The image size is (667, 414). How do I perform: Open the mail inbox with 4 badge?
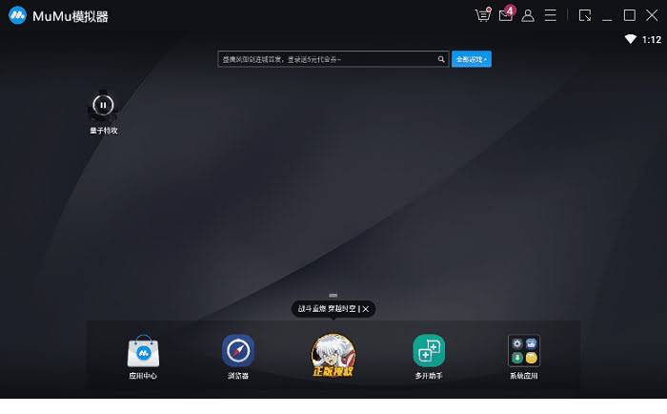(x=507, y=14)
